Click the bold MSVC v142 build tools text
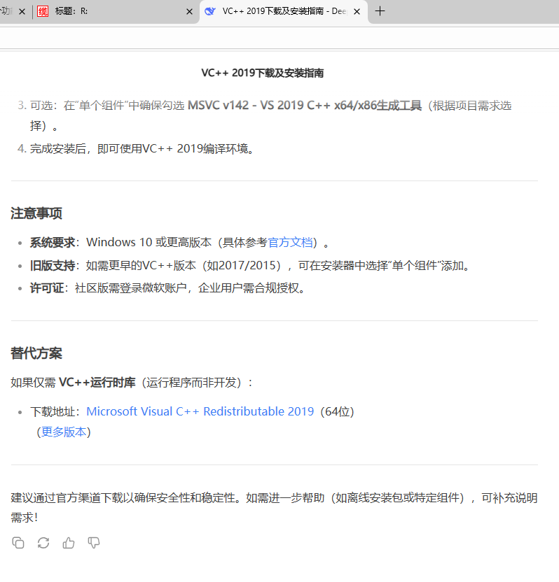 click(305, 106)
